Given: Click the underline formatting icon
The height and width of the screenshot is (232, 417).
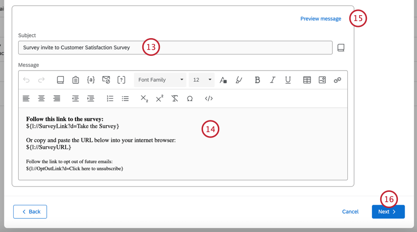Looking at the screenshot, I should [x=288, y=80].
